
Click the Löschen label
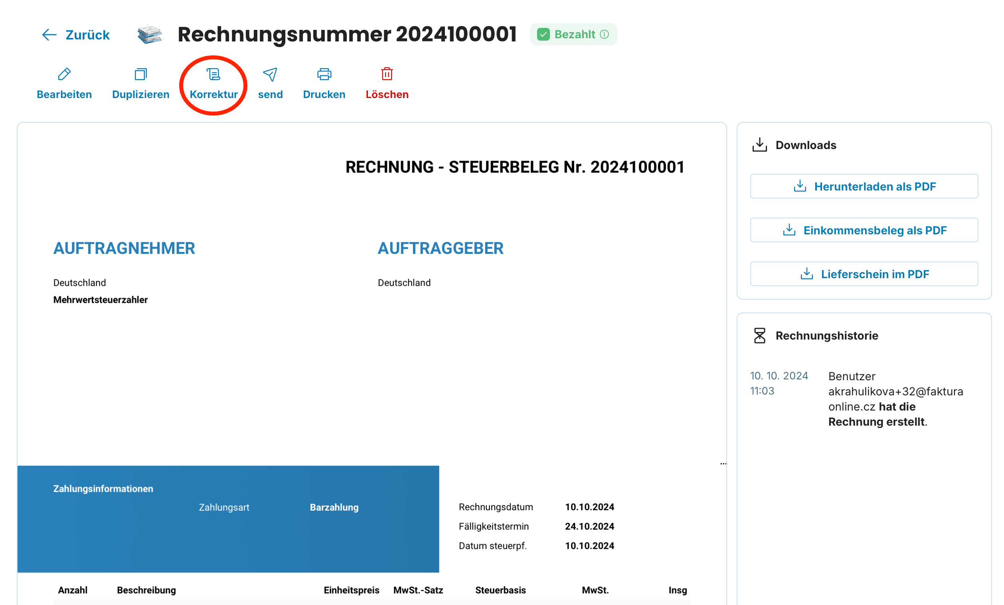click(x=387, y=94)
